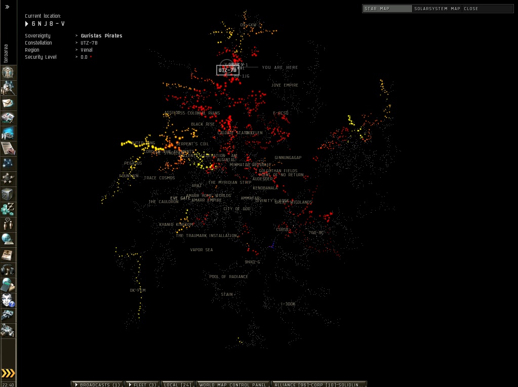Open the Market icon with blue screen

8,133
